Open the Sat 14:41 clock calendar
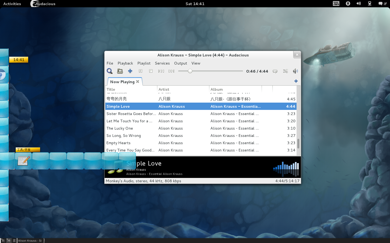 195,4
